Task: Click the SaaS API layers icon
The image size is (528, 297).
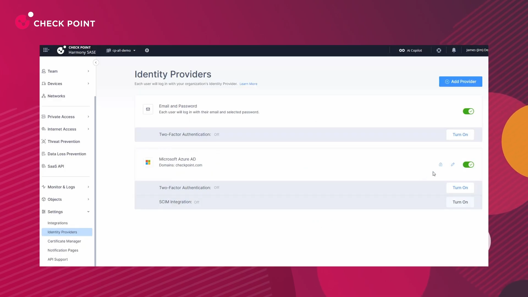Action: pyautogui.click(x=43, y=166)
